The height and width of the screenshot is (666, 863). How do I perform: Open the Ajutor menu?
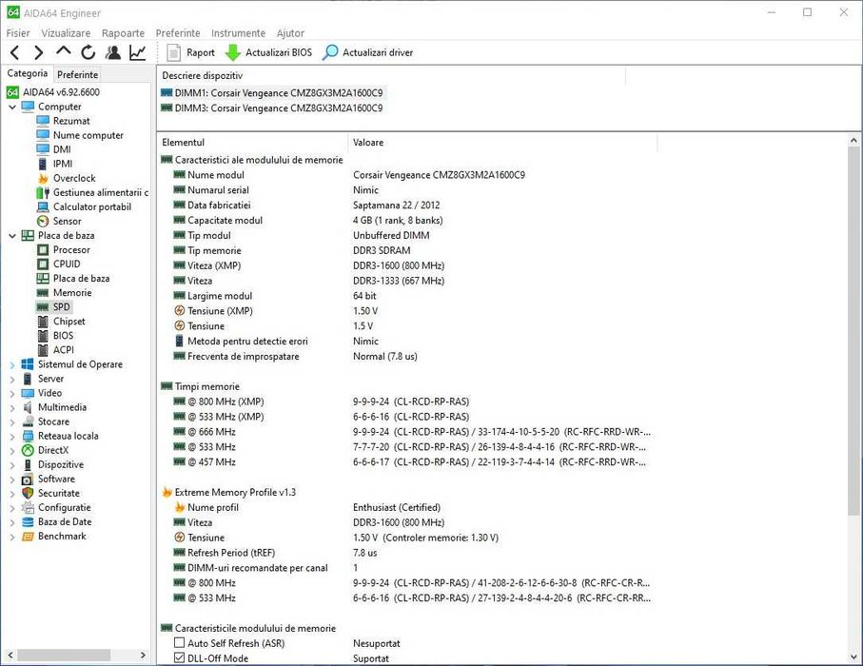coord(290,33)
